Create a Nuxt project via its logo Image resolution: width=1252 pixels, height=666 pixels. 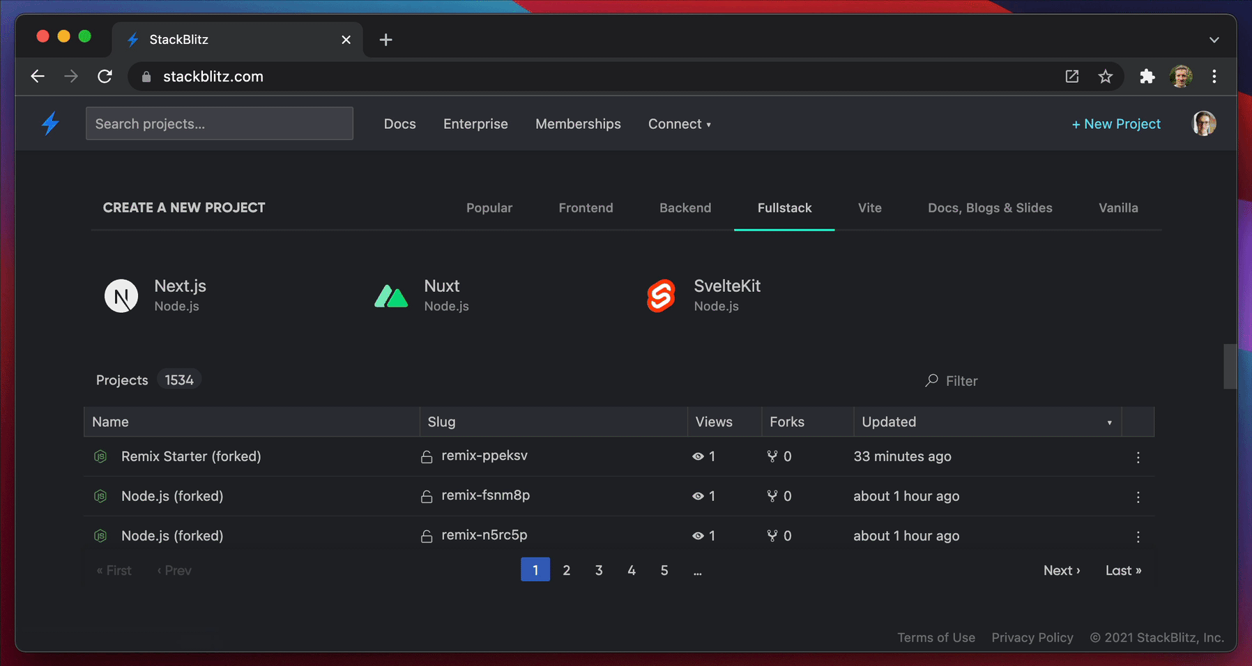[391, 295]
